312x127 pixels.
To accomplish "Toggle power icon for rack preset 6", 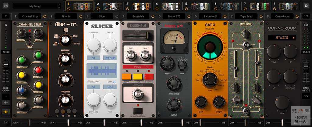I will click(216, 9).
